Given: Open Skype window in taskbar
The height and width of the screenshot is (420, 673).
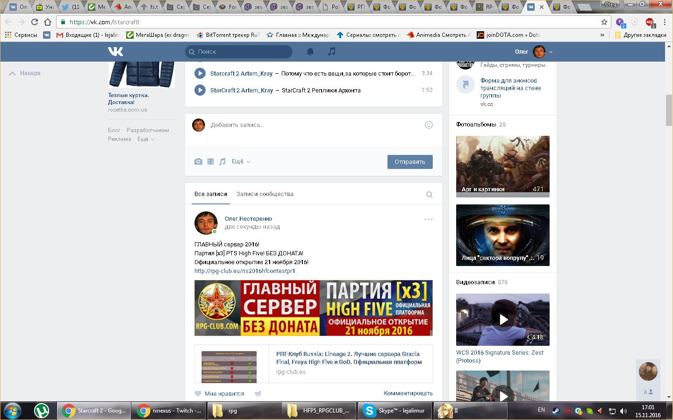Looking at the screenshot, I should click(395, 411).
